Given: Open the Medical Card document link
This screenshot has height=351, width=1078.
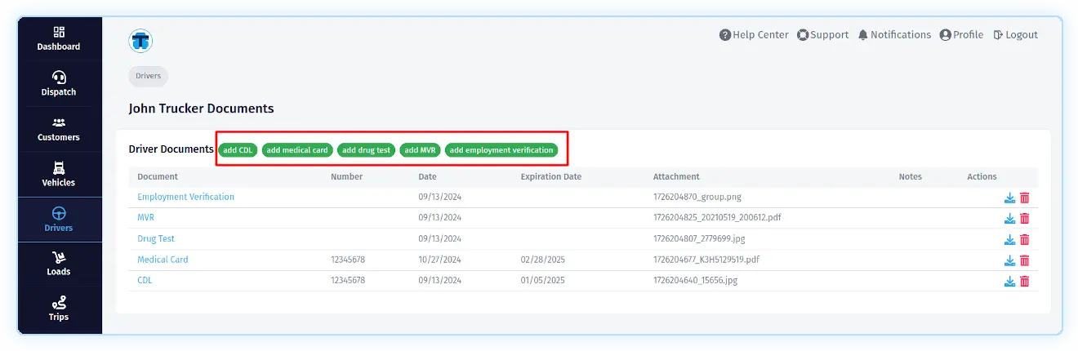Looking at the screenshot, I should coord(163,260).
